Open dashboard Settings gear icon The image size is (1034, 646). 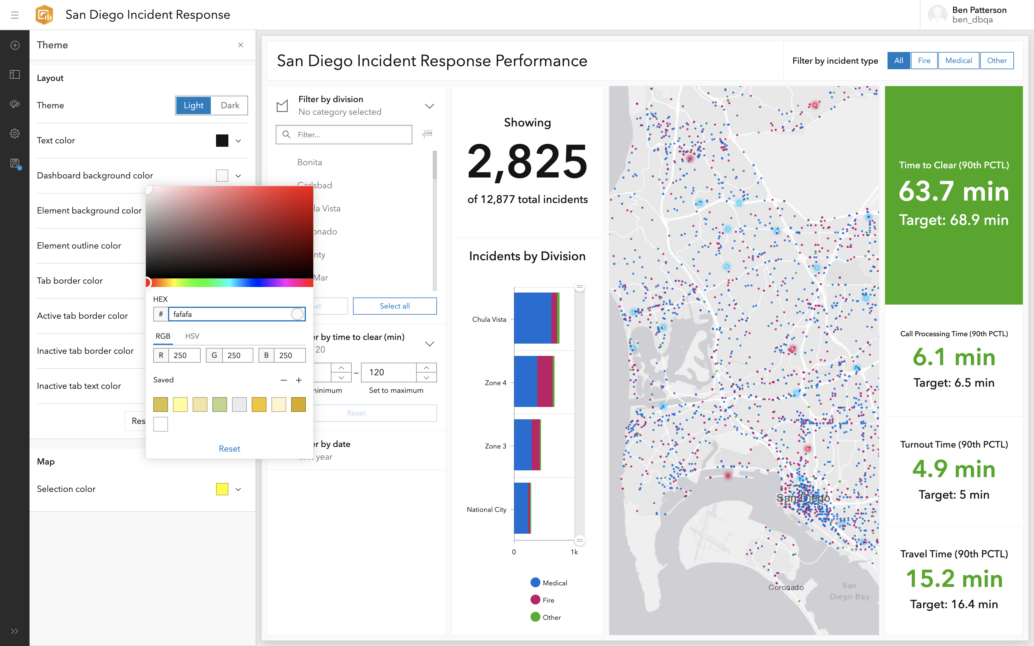click(14, 133)
